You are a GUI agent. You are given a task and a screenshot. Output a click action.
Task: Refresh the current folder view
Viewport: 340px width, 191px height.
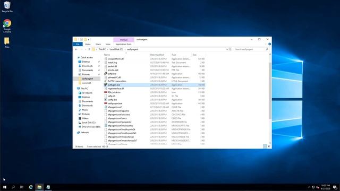(x=230, y=49)
